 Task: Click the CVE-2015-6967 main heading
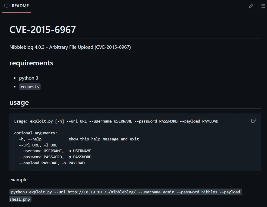coord(42,30)
